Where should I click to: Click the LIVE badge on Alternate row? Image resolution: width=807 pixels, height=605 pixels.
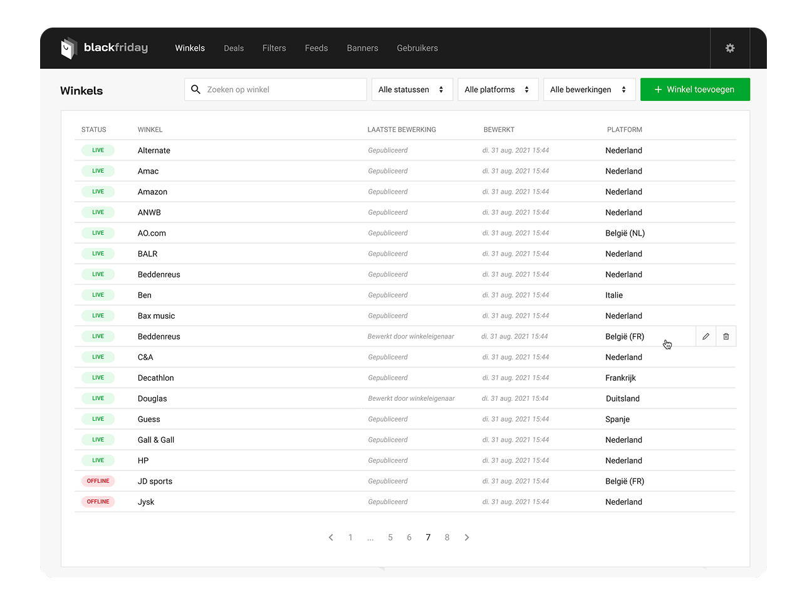click(x=98, y=150)
